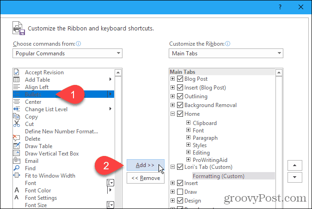Screen dimensions: 312x209
Task: Expand the Clipboard group node
Action: pos(188,122)
